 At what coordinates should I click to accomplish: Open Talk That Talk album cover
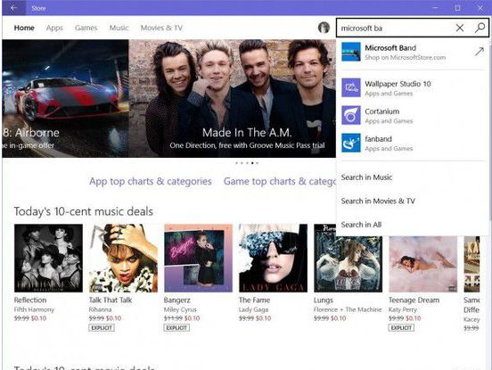point(123,258)
